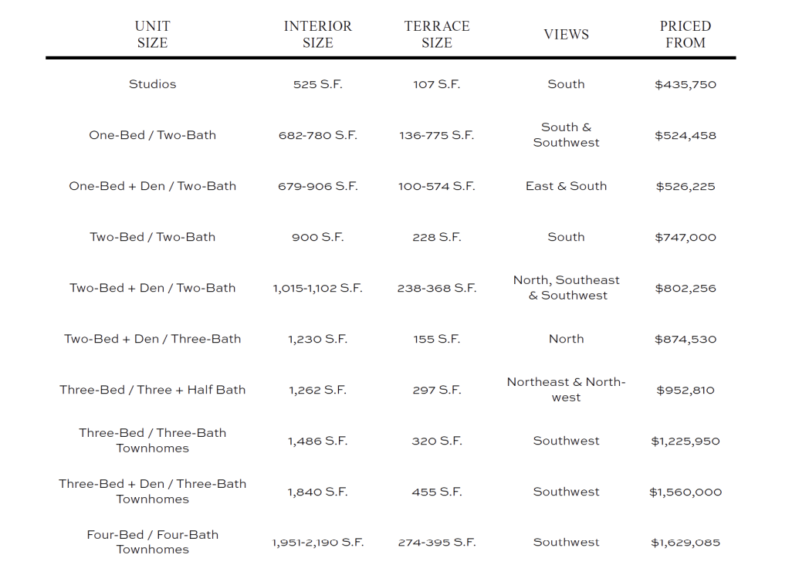The width and height of the screenshot is (809, 582).
Task: Select the PRICED FROM column header
Action: tap(685, 35)
